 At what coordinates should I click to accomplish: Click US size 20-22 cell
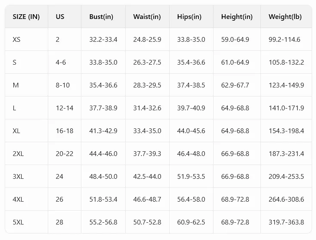pyautogui.click(x=65, y=154)
